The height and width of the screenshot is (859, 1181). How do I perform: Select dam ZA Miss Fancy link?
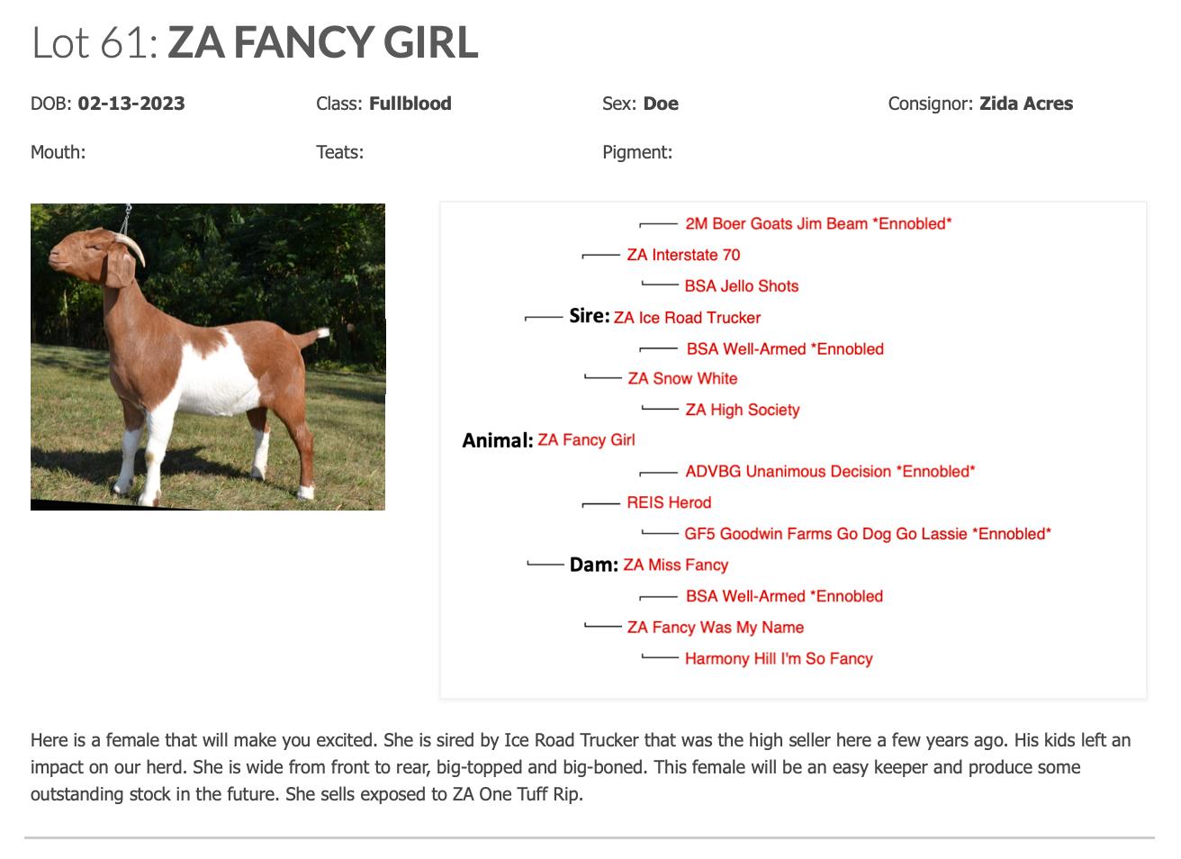click(675, 565)
